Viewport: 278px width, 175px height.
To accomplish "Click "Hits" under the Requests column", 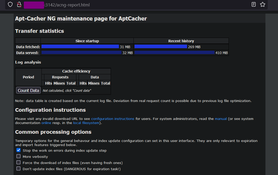I will 49,83.
